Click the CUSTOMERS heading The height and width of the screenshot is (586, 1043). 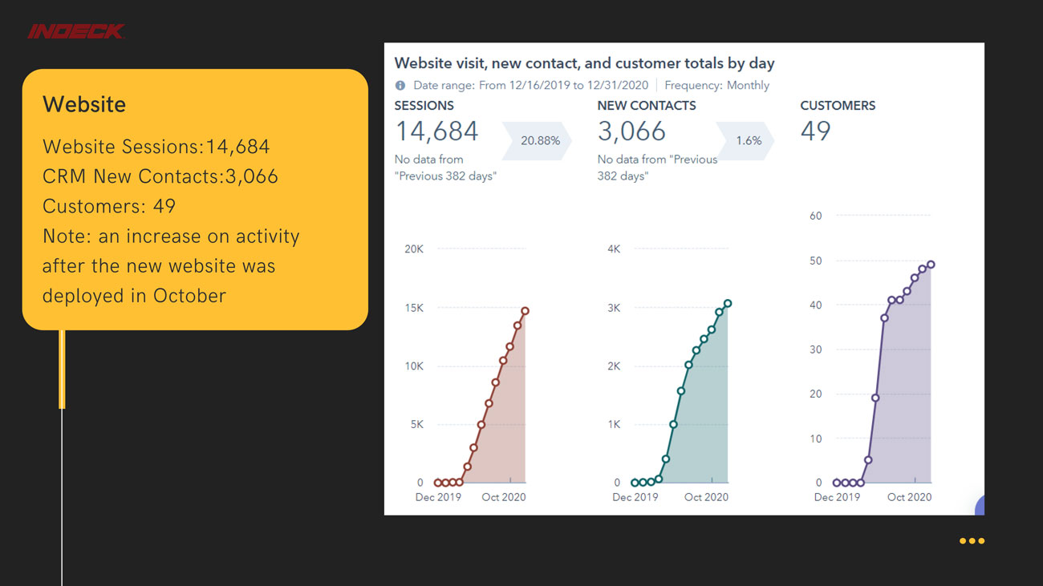point(838,105)
